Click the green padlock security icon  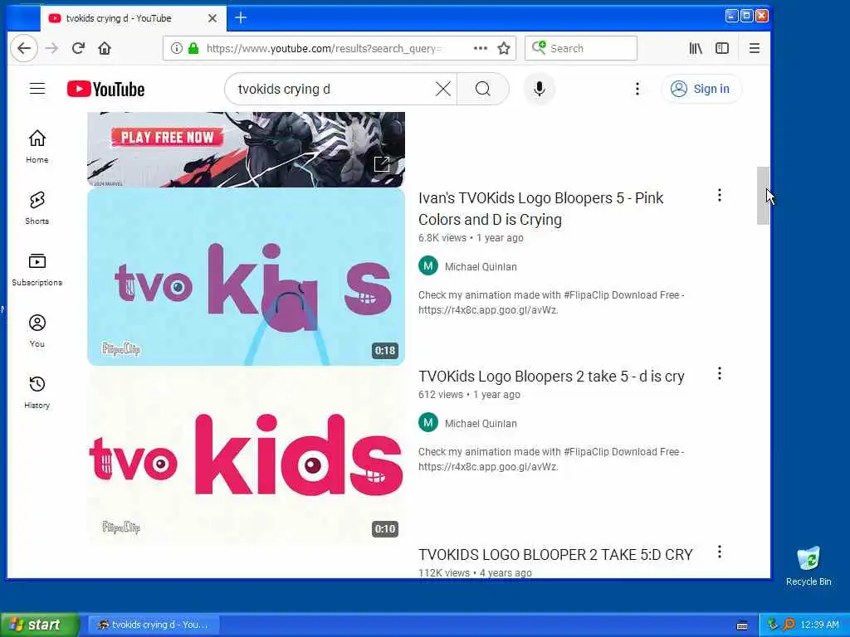[x=193, y=48]
